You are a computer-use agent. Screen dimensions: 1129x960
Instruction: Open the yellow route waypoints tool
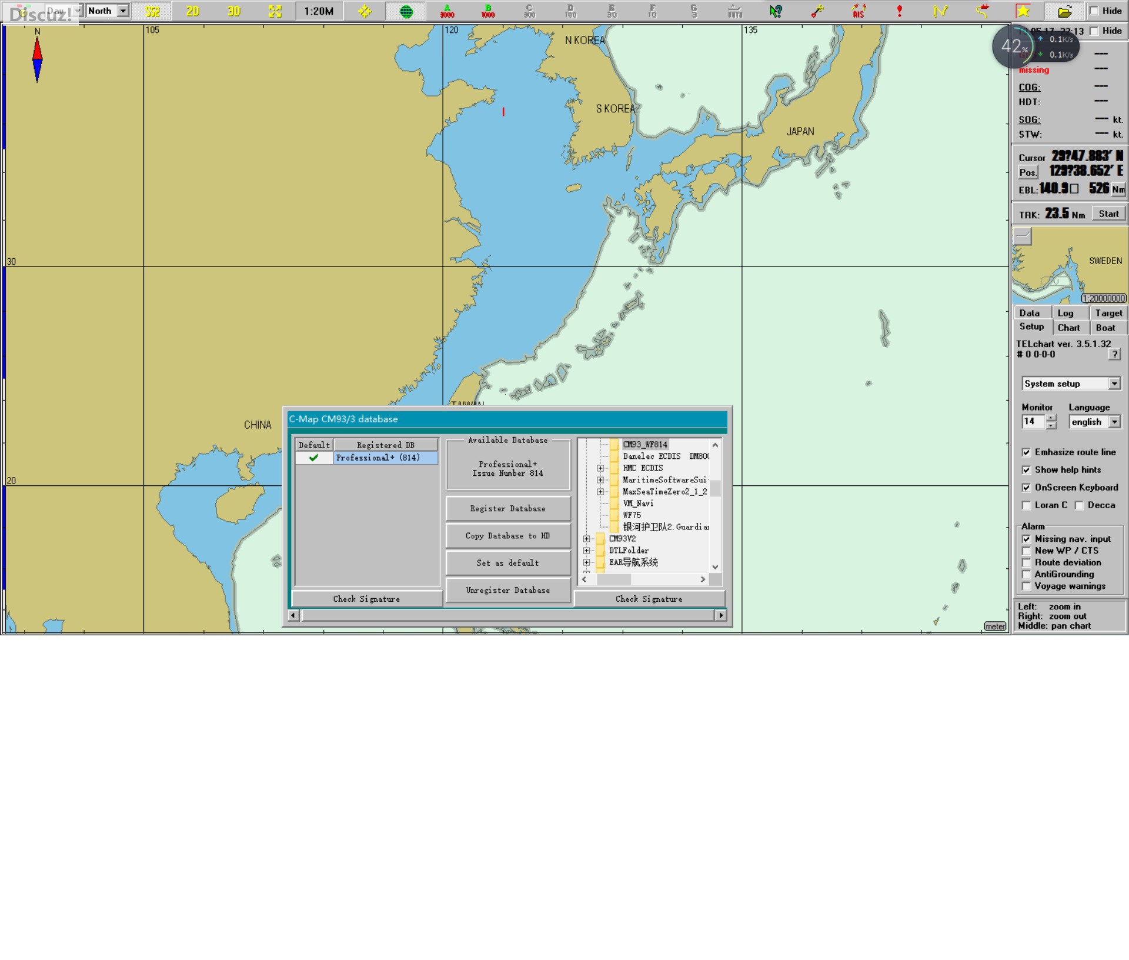(x=941, y=11)
